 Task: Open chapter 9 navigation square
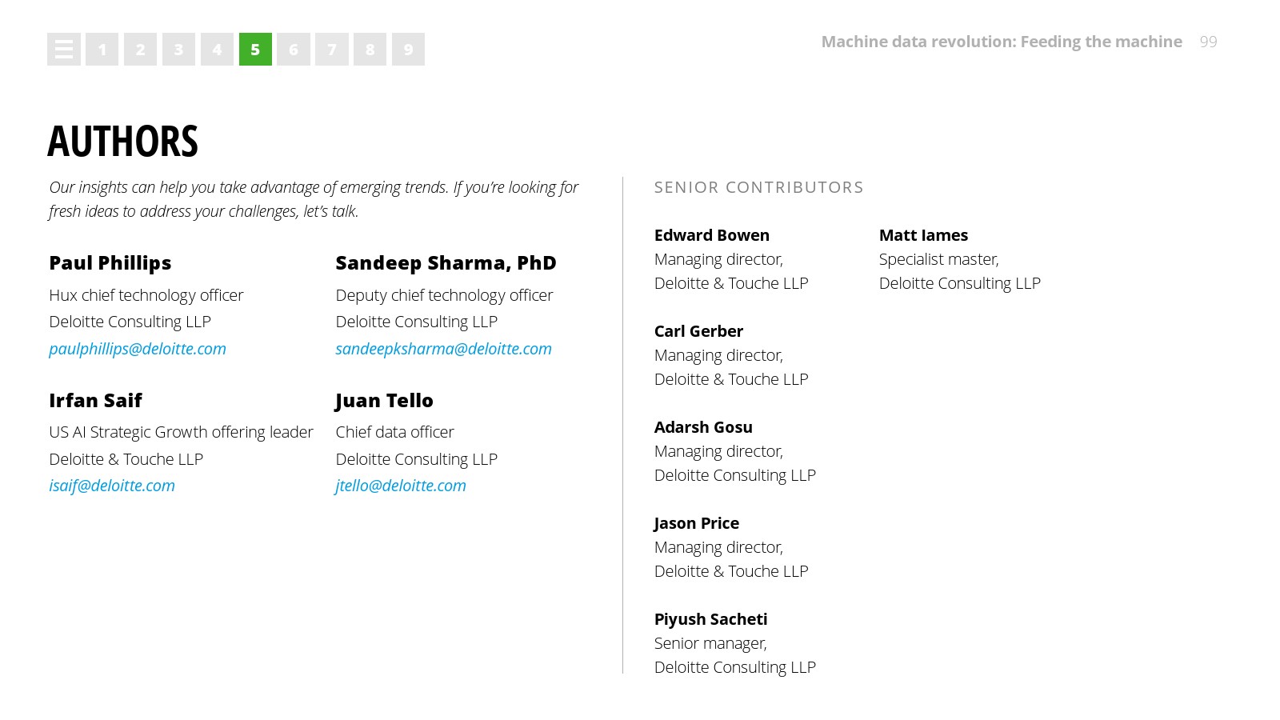[408, 50]
